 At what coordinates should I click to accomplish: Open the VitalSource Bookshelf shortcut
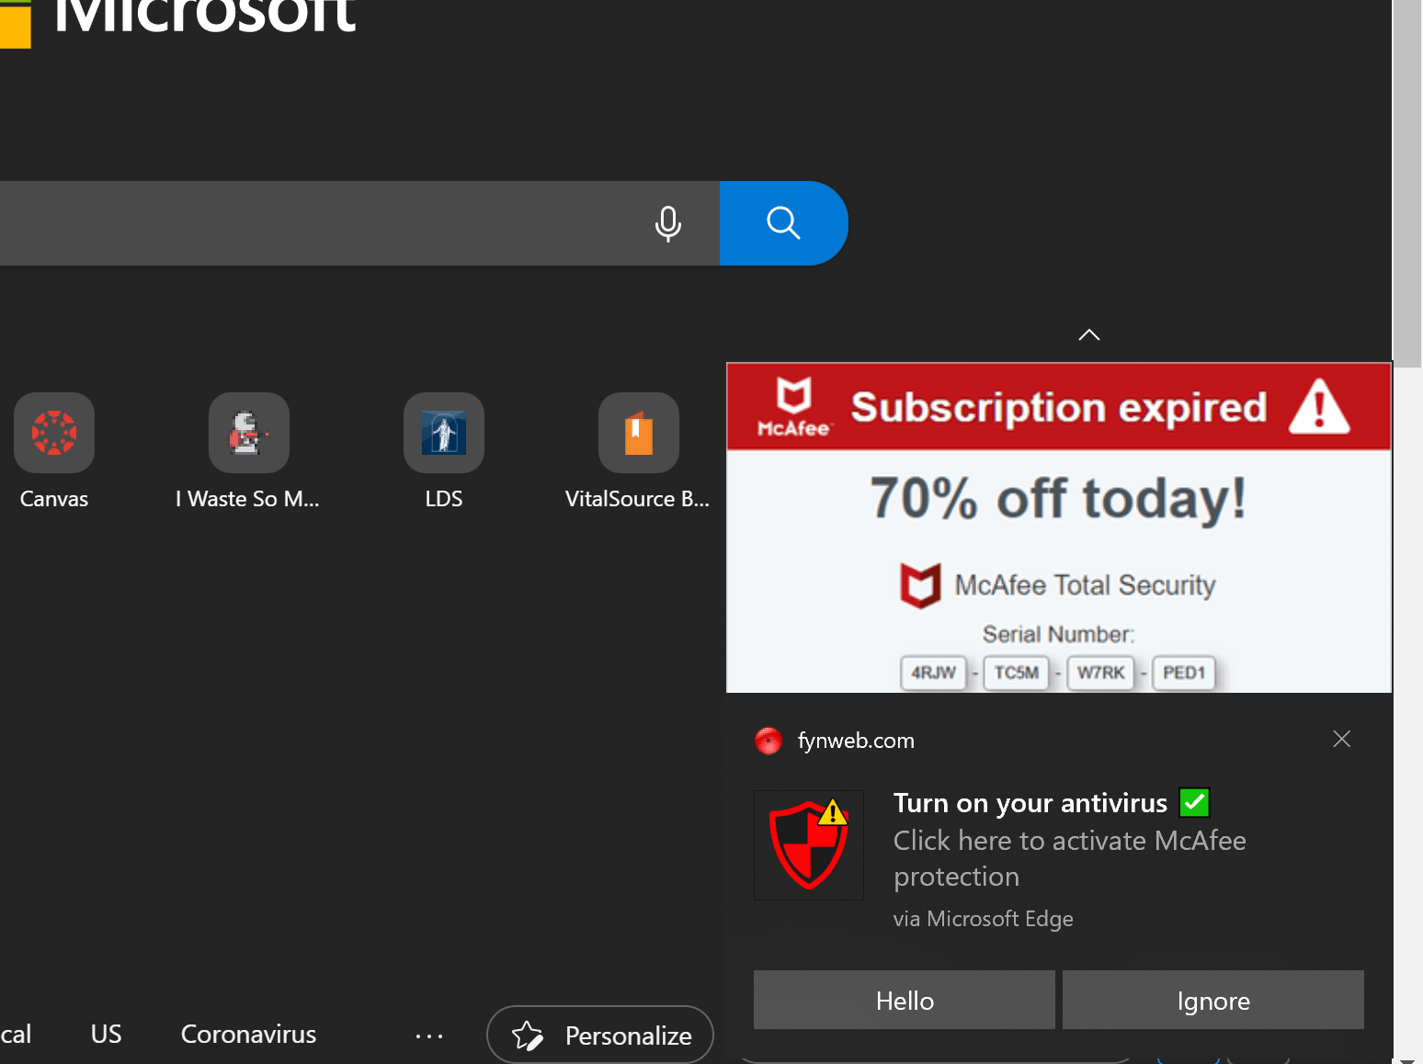tap(638, 433)
